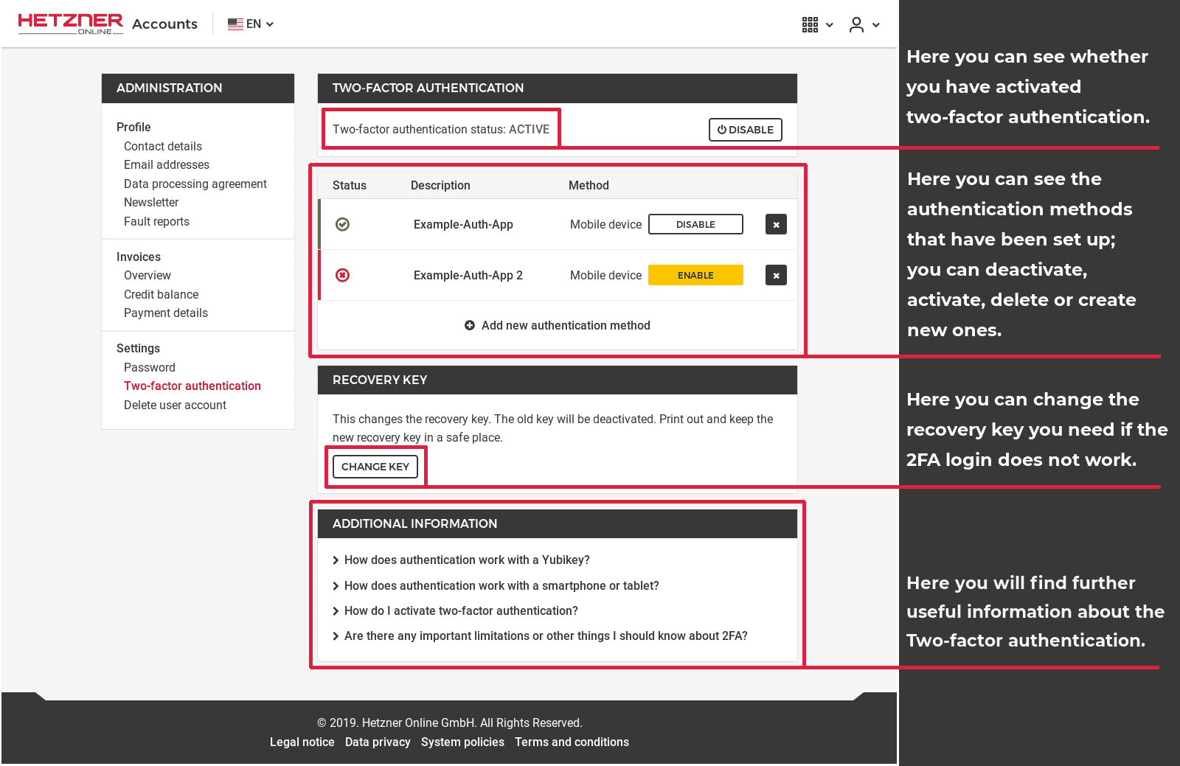Expand the smartphone or tablet question
The height and width of the screenshot is (766, 1180).
[x=502, y=585]
